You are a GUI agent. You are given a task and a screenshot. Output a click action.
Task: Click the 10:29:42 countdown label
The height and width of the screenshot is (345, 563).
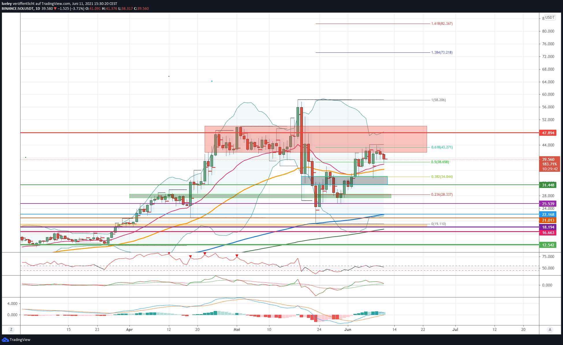(x=549, y=169)
